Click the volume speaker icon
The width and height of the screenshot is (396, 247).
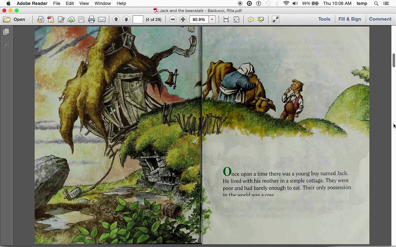coord(295,3)
